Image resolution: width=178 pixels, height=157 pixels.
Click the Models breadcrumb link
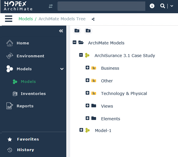click(26, 19)
